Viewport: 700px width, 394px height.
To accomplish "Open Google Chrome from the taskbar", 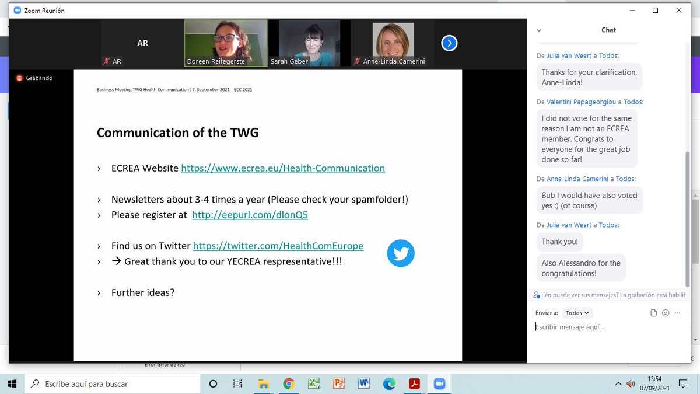I will coord(288,383).
